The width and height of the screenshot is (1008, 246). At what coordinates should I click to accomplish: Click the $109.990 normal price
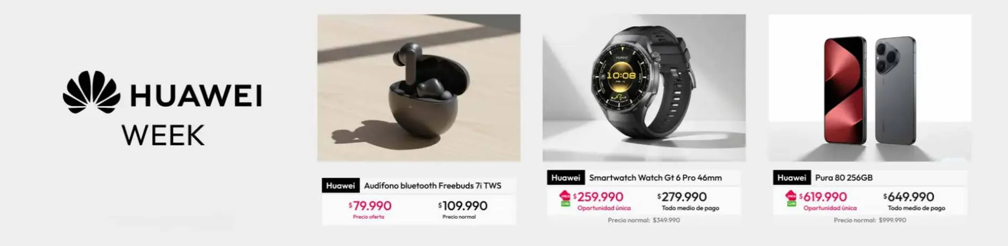coord(463,206)
